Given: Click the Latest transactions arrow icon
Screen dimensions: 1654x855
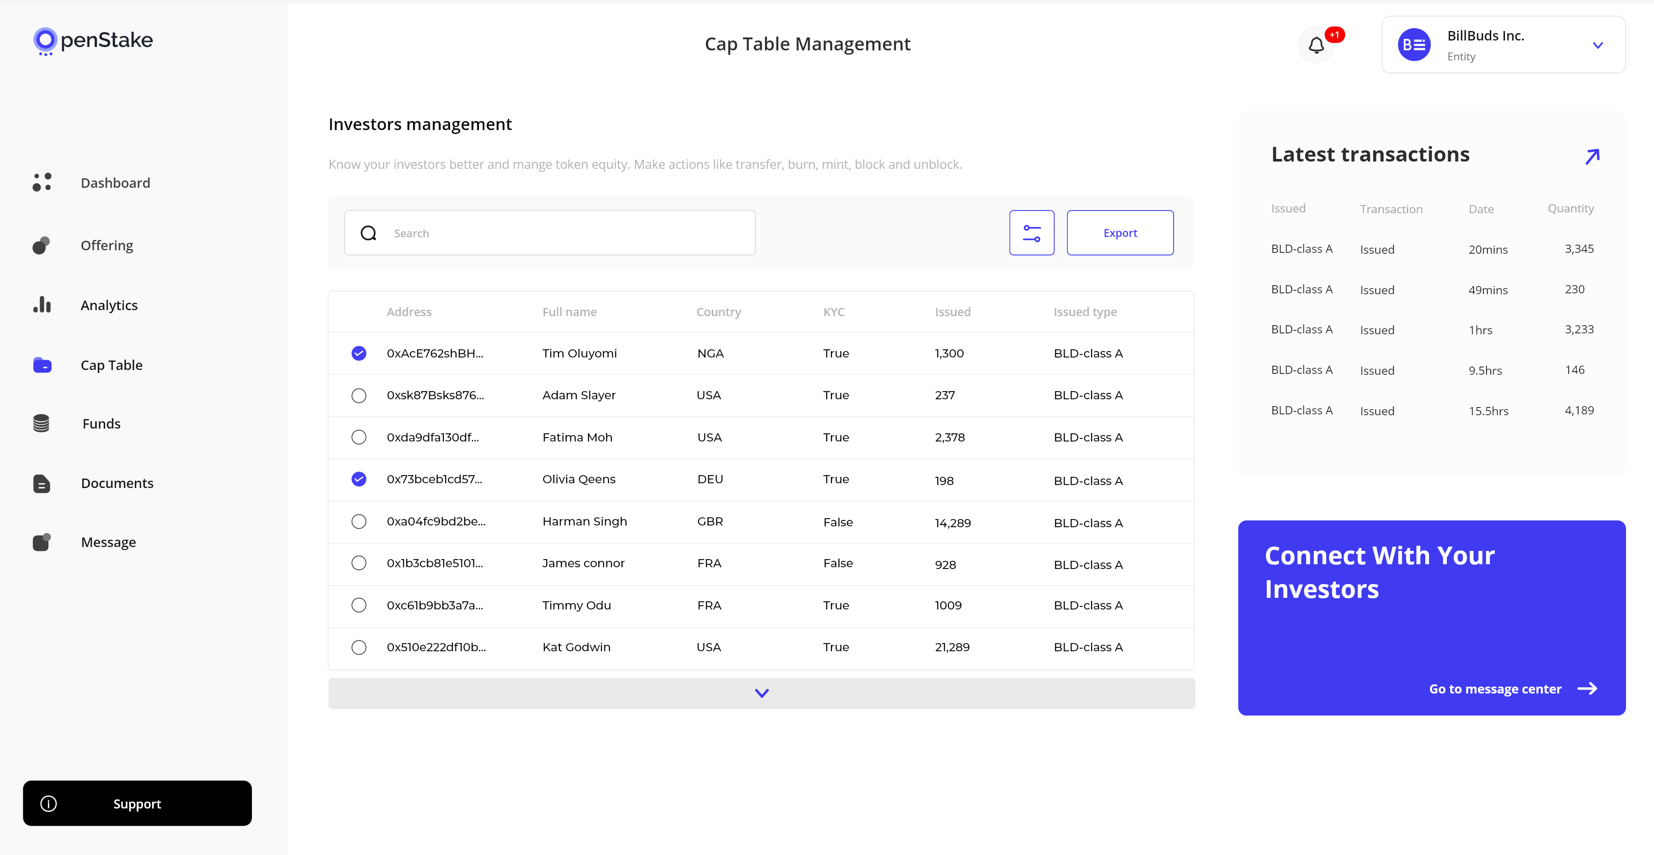Looking at the screenshot, I should 1592,156.
